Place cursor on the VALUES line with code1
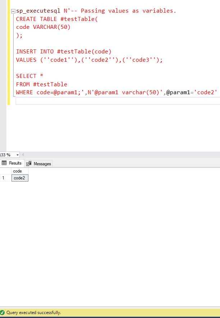The height and width of the screenshot is (318, 220). tap(89, 60)
